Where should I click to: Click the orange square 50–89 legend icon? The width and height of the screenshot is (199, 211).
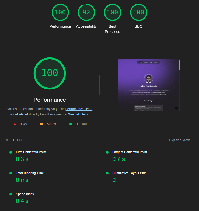[x=42, y=124]
